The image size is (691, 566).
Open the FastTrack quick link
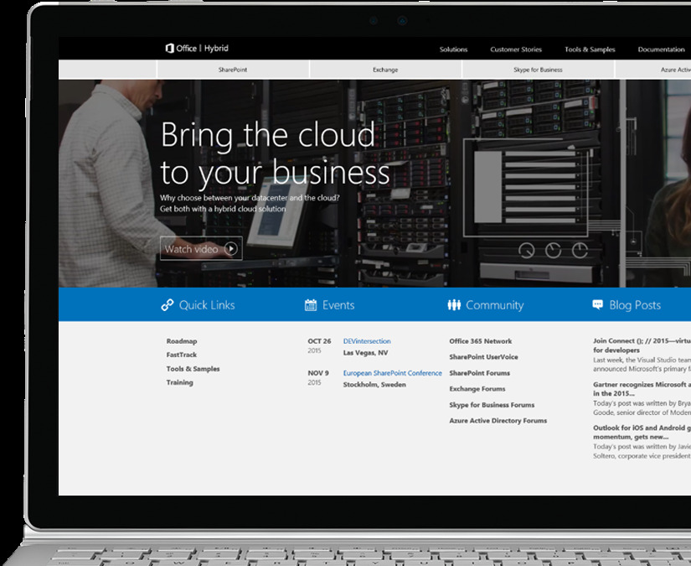pos(181,355)
